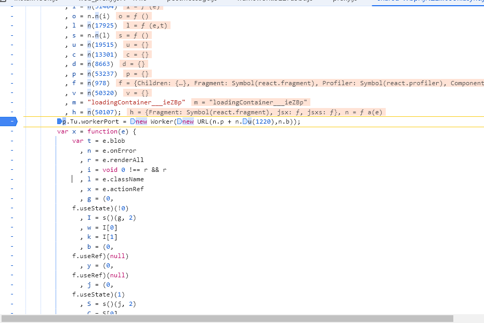Viewport: 484px width, 323px height.
Task: Click the "loadingContainer___ieZBp" string literal
Action: pos(136,103)
